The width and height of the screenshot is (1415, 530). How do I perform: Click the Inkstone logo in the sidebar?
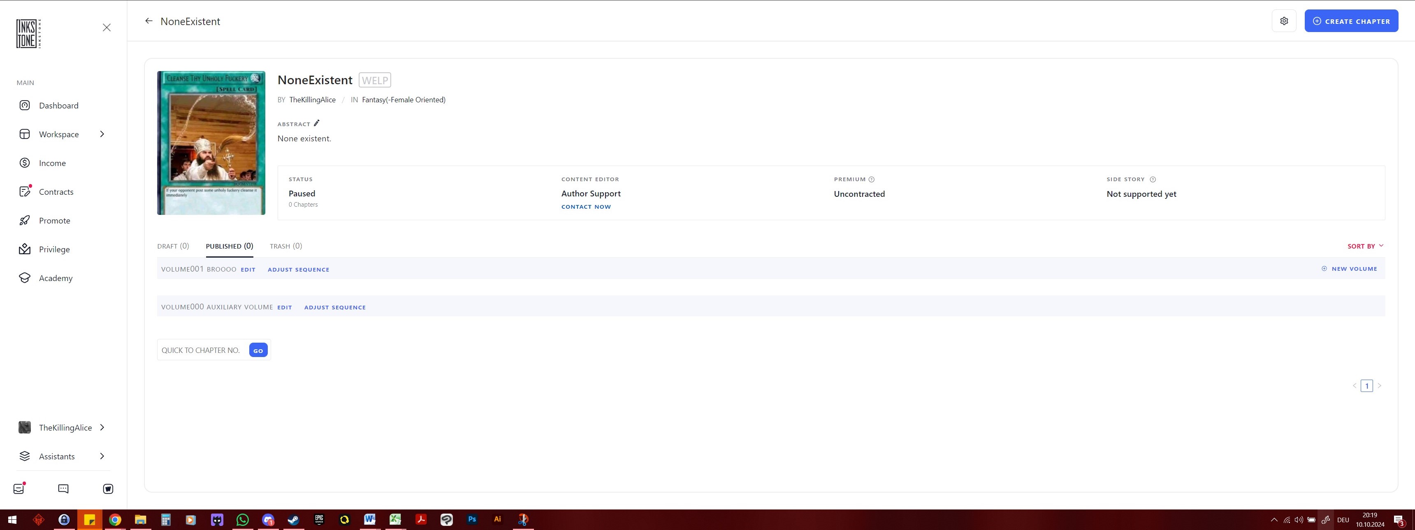[x=26, y=33]
